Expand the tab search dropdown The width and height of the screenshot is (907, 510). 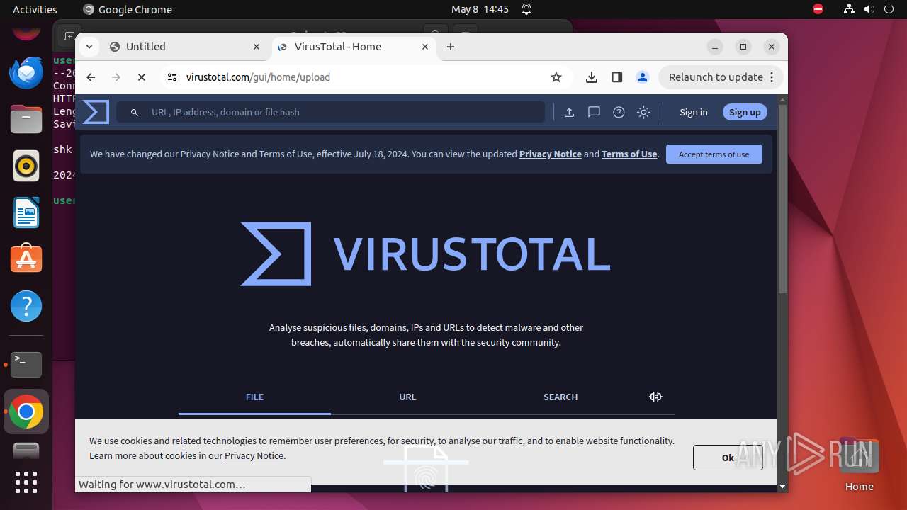pyautogui.click(x=89, y=47)
